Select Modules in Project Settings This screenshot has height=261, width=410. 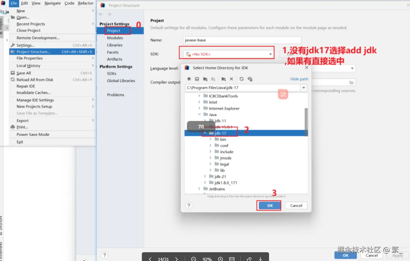(115, 38)
